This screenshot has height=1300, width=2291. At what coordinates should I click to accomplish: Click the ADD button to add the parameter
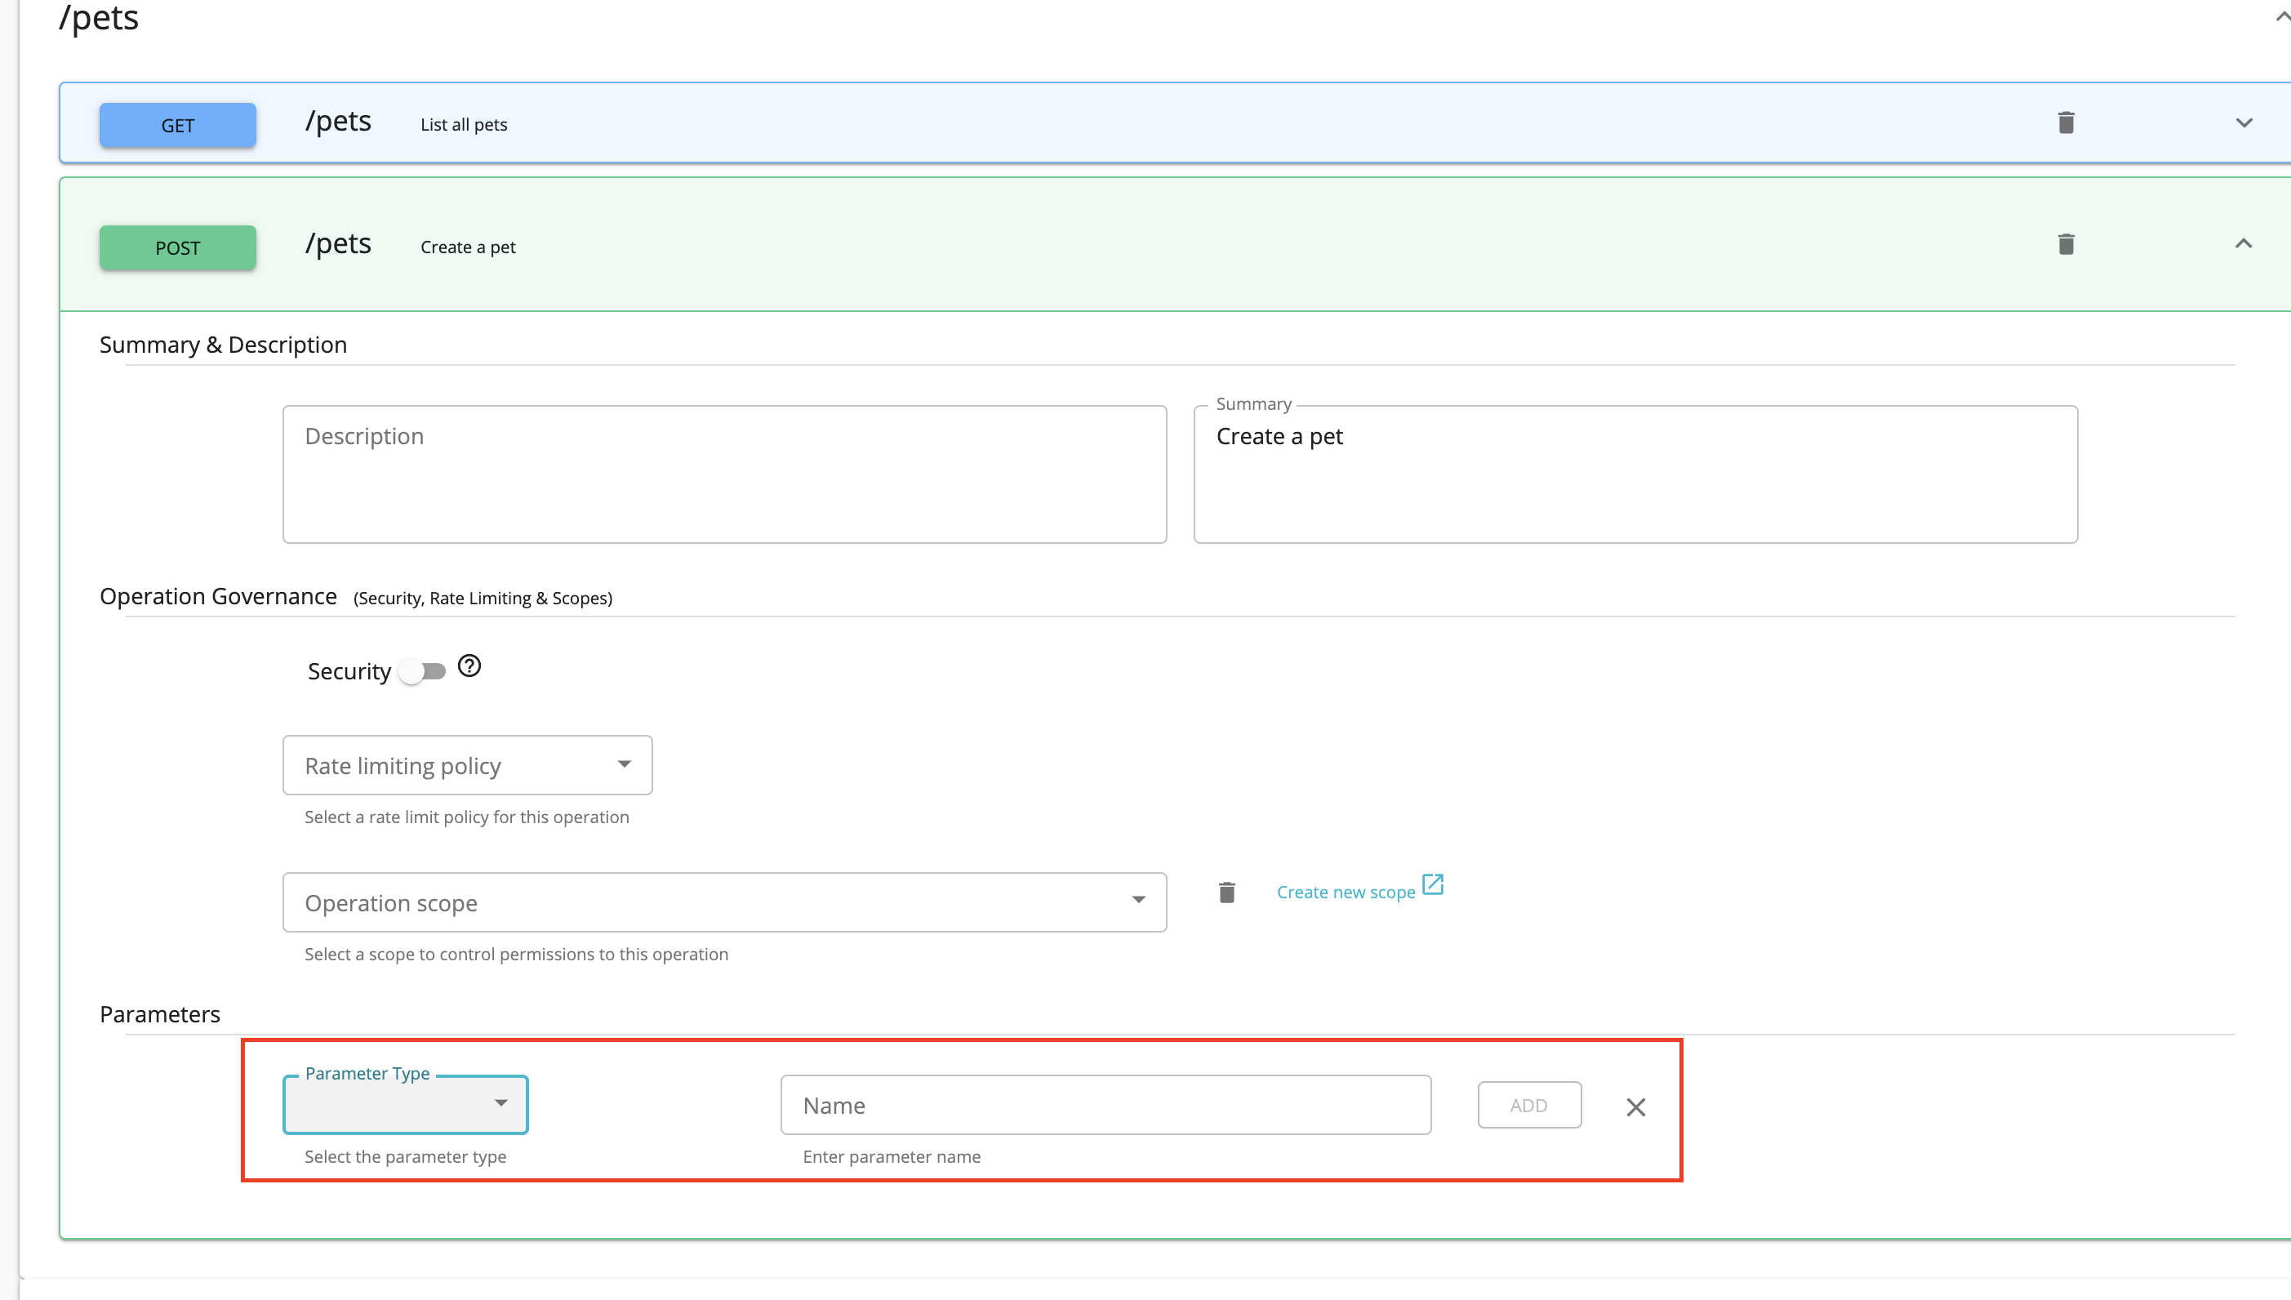coord(1528,1105)
